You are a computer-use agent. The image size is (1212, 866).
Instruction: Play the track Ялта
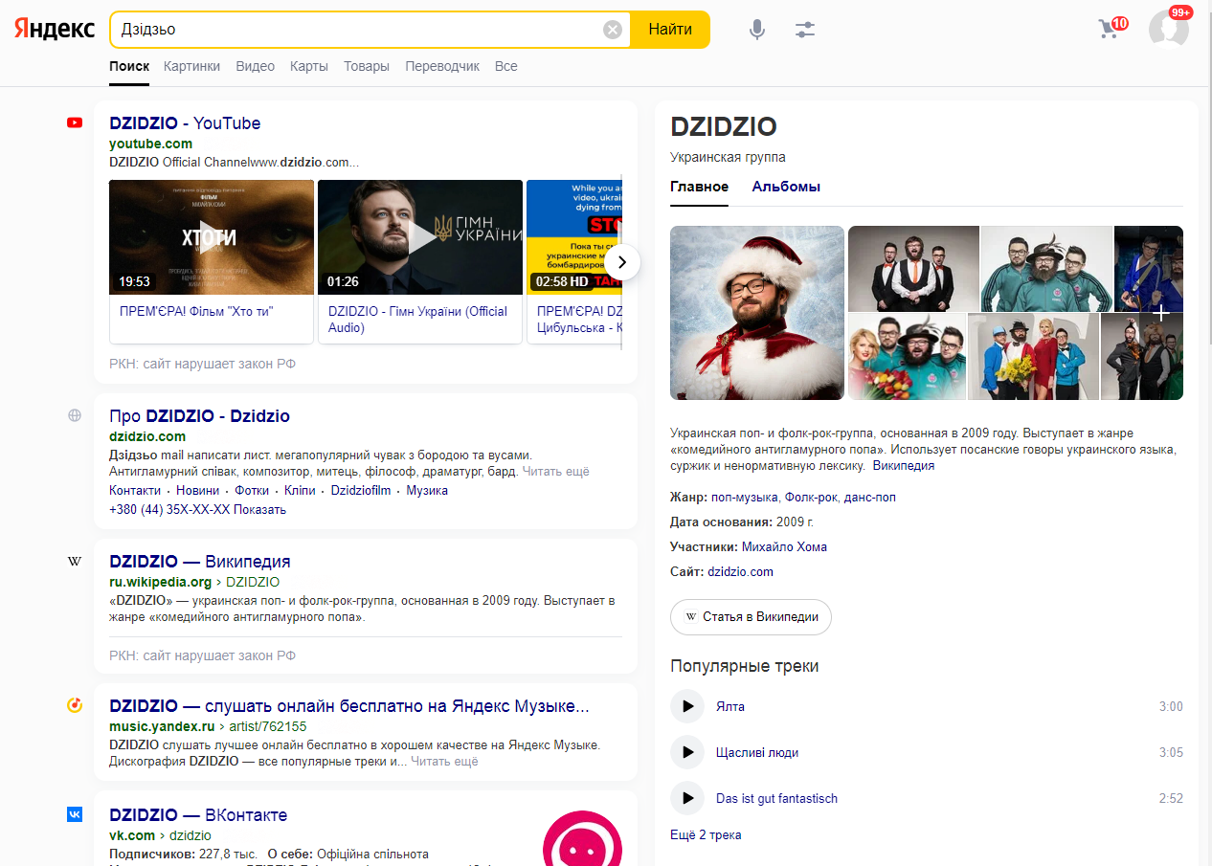[687, 706]
